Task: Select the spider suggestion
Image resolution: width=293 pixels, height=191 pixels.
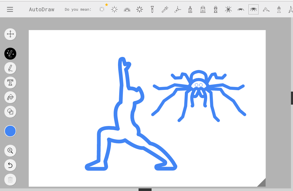Action: 228,9
